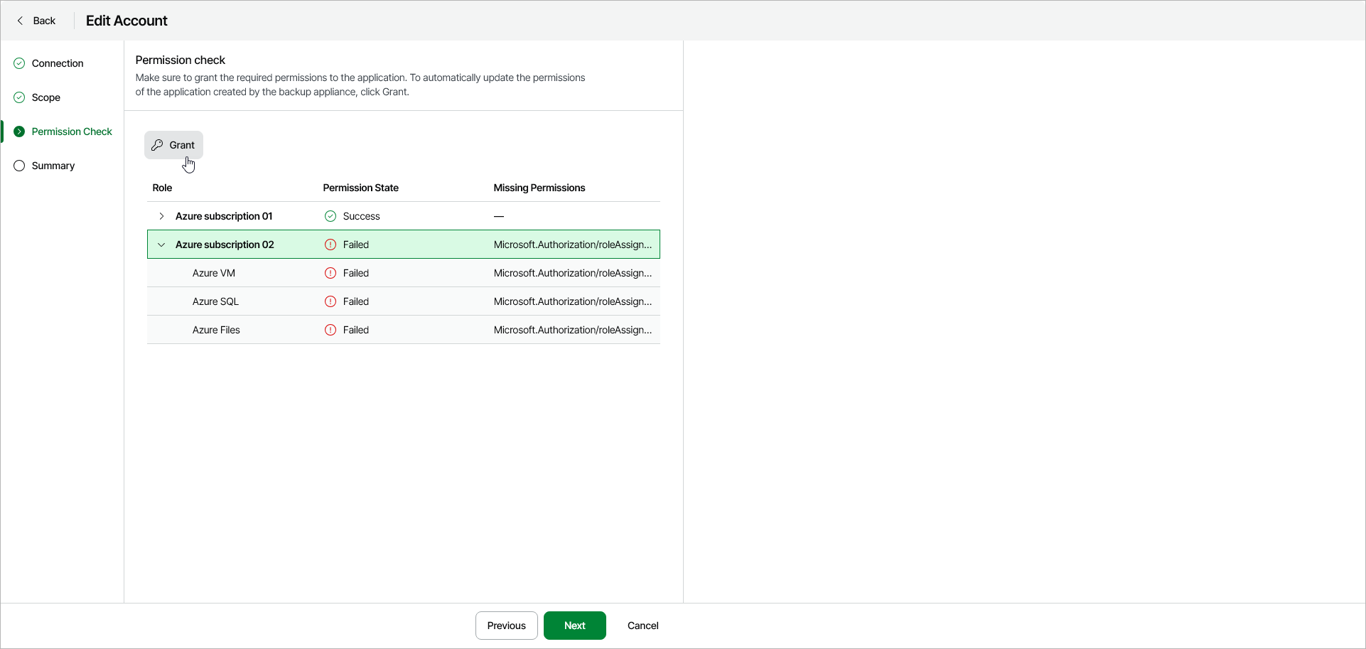Expand Azure subscription 01 row
This screenshot has width=1366, height=649.
pyautogui.click(x=161, y=216)
